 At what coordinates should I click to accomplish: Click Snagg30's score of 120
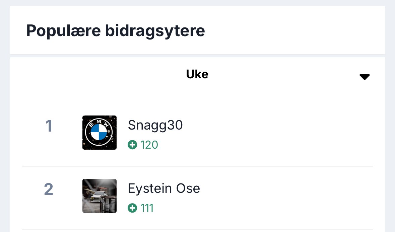tap(149, 145)
